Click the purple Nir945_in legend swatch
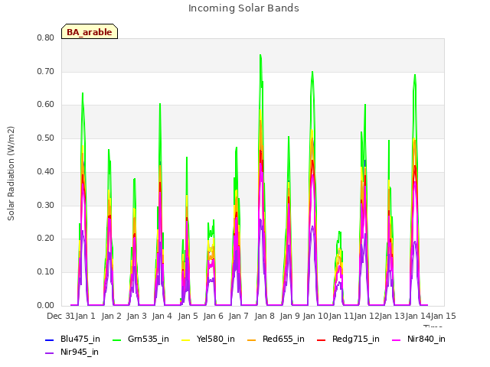 (x=50, y=353)
